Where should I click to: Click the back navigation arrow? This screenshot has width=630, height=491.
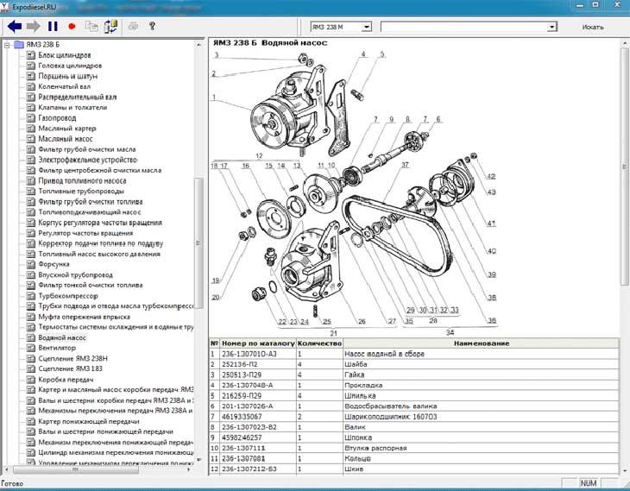[x=15, y=27]
